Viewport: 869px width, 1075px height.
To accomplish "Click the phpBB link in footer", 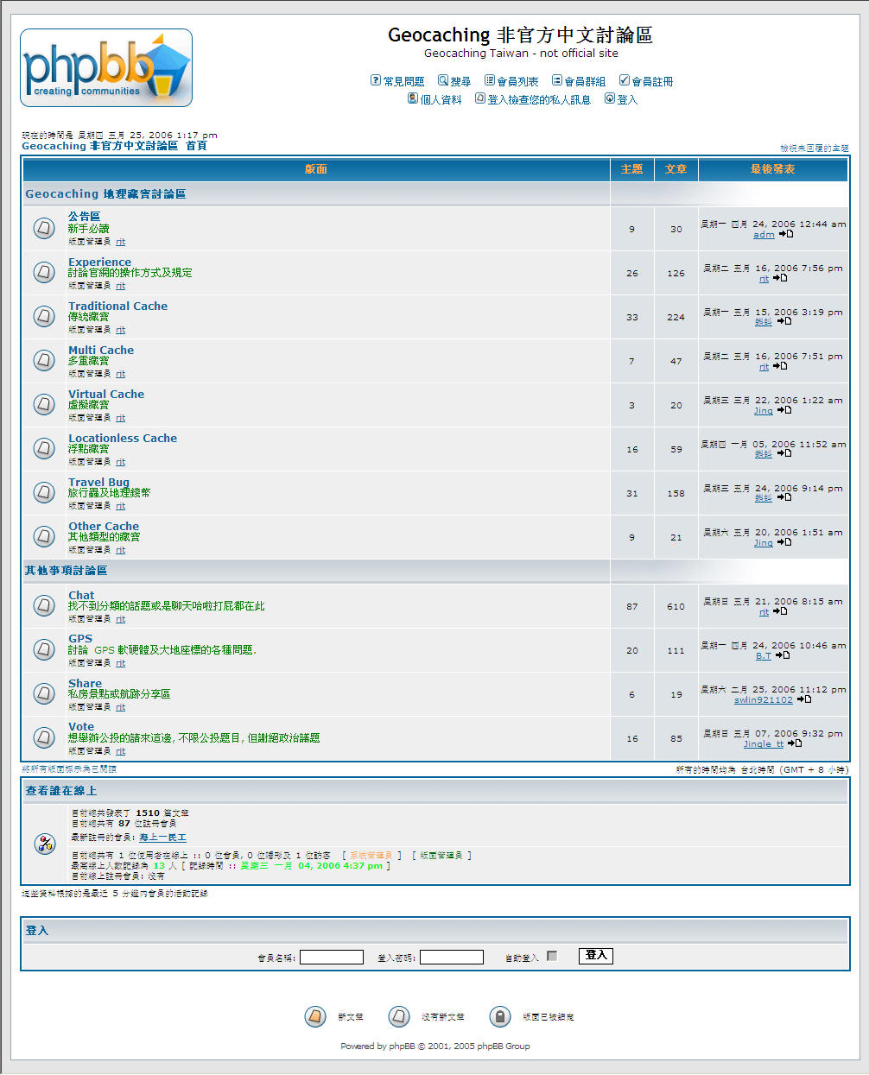I will coord(402,1046).
